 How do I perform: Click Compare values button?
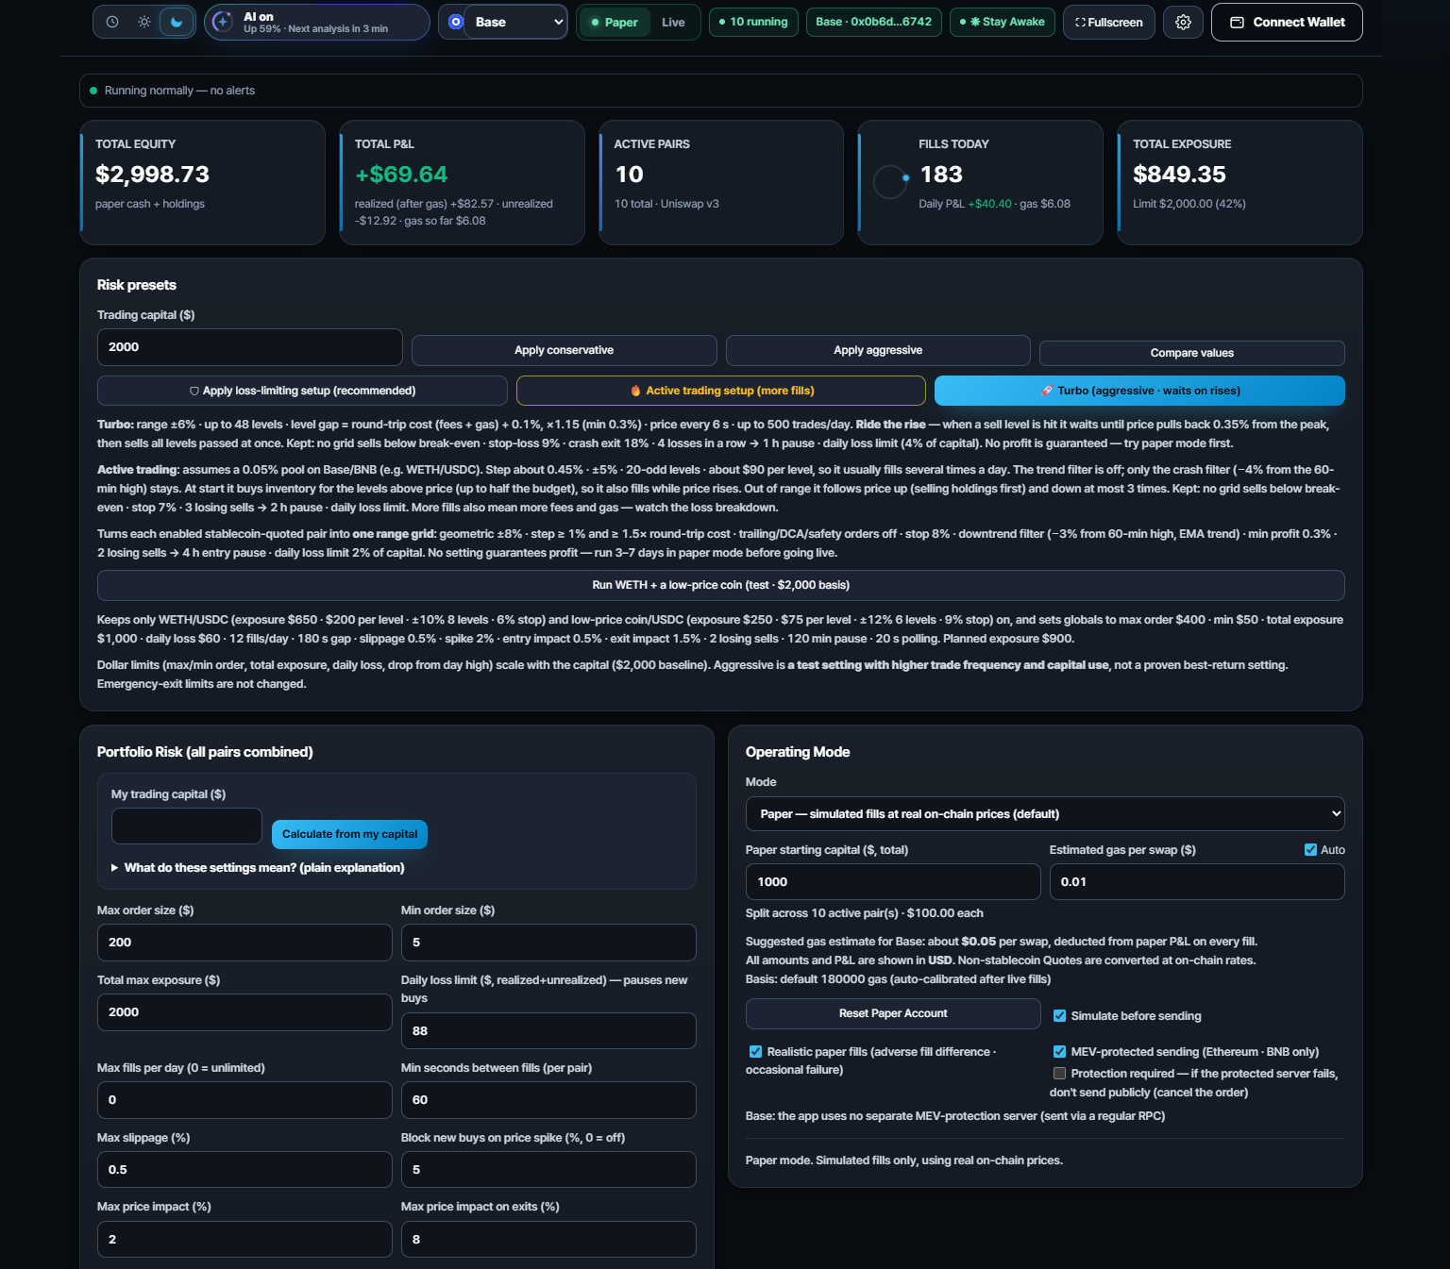1192,353
